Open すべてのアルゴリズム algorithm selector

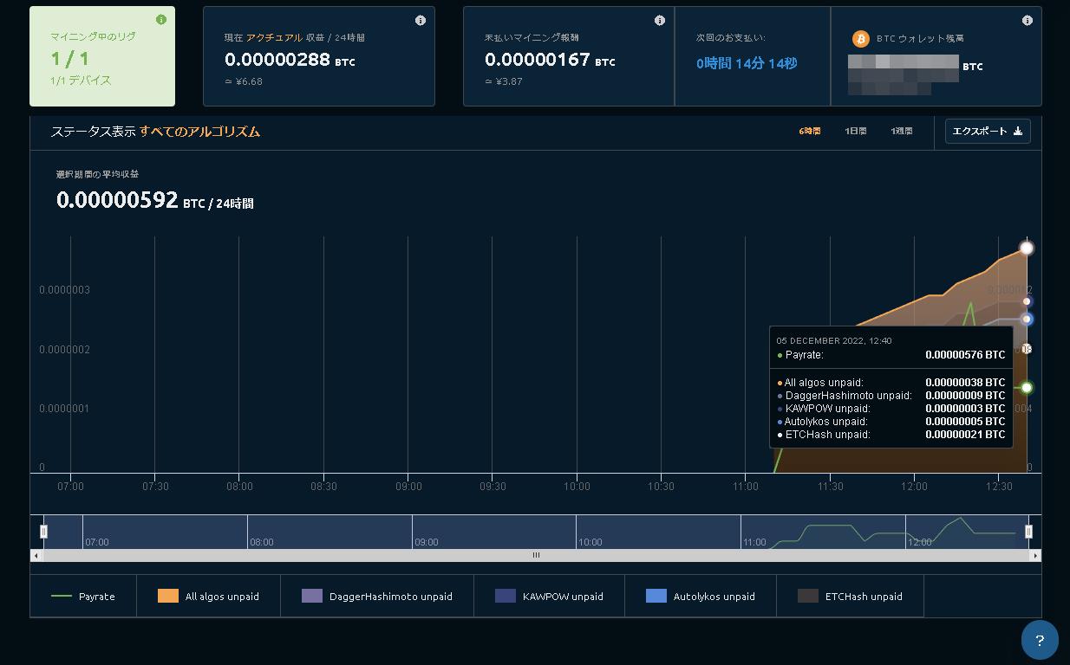(x=199, y=132)
